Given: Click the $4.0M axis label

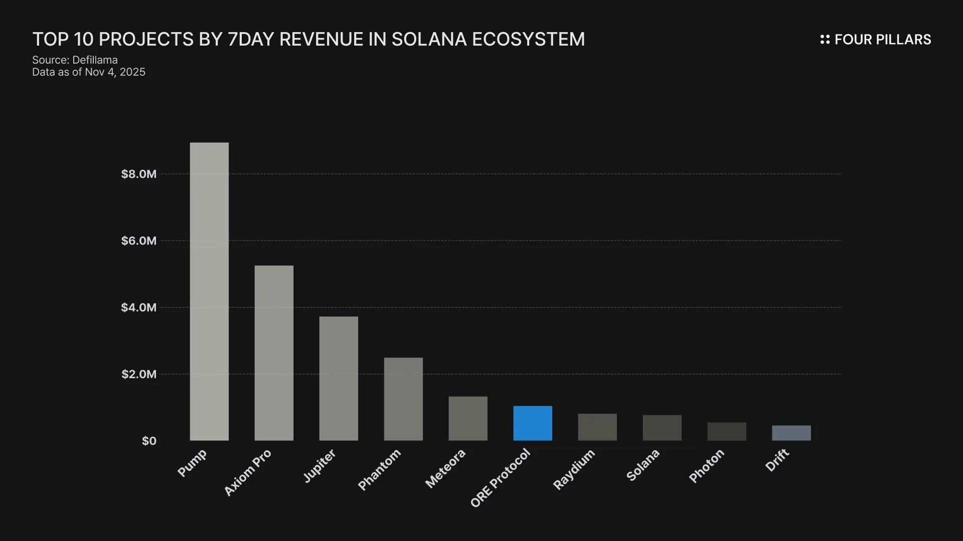Looking at the screenshot, I should click(139, 307).
